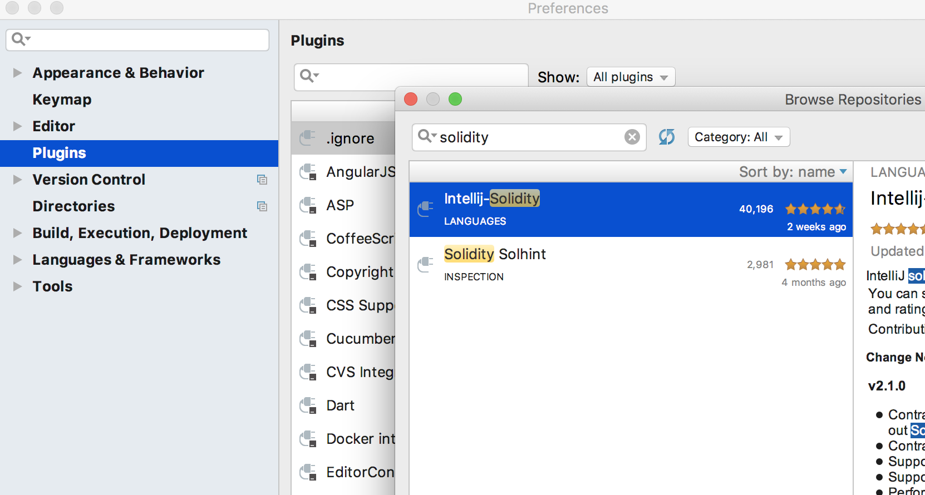Open the Category: All dropdown
The height and width of the screenshot is (495, 925).
[739, 137]
